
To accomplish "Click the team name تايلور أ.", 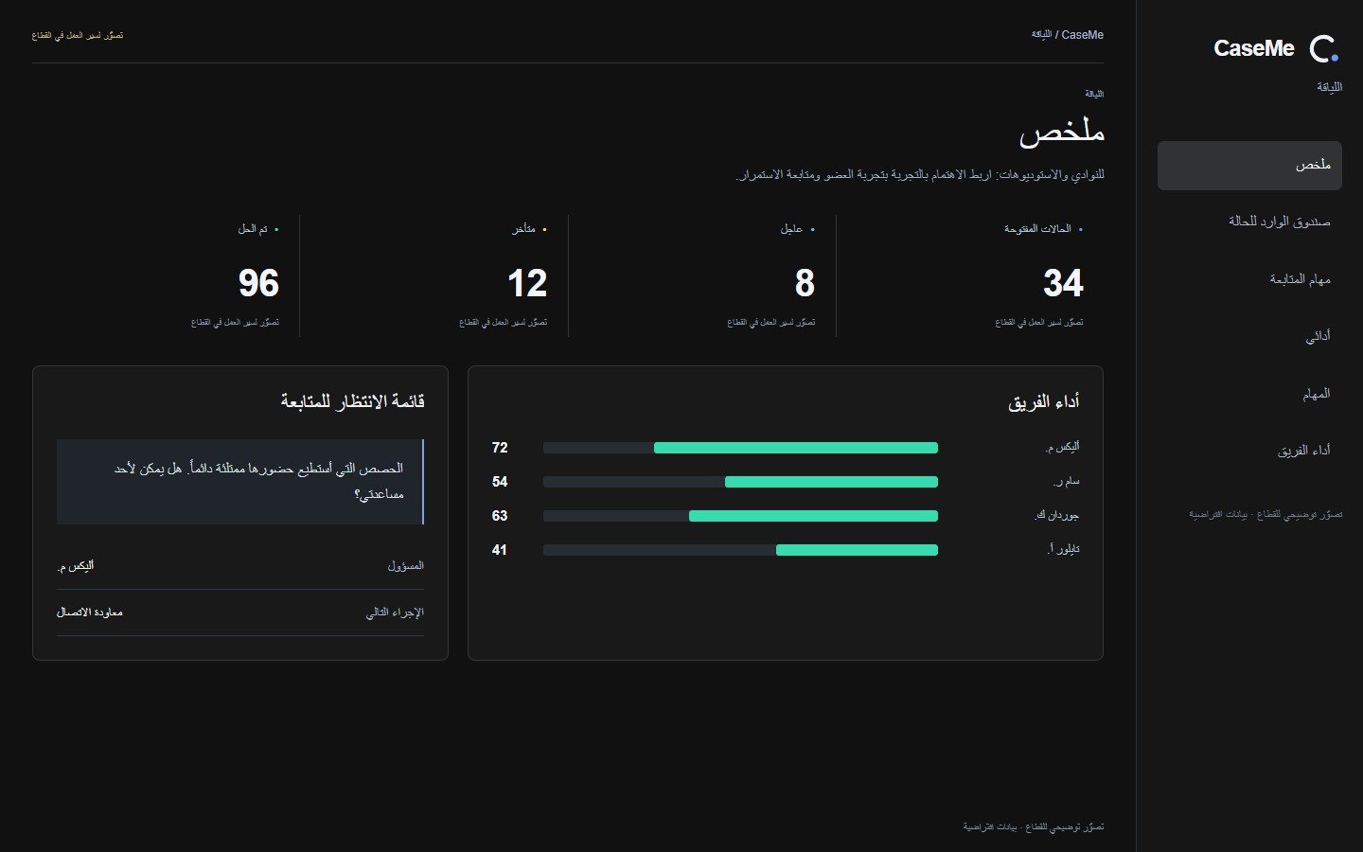I will coord(1064,550).
